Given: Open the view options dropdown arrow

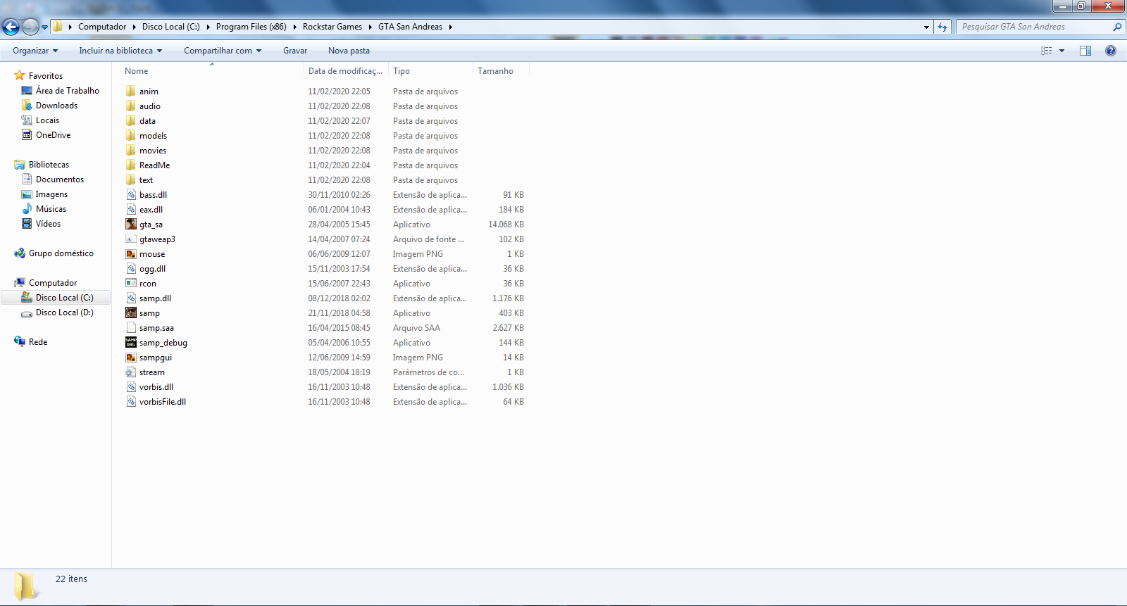Looking at the screenshot, I should coord(1061,51).
